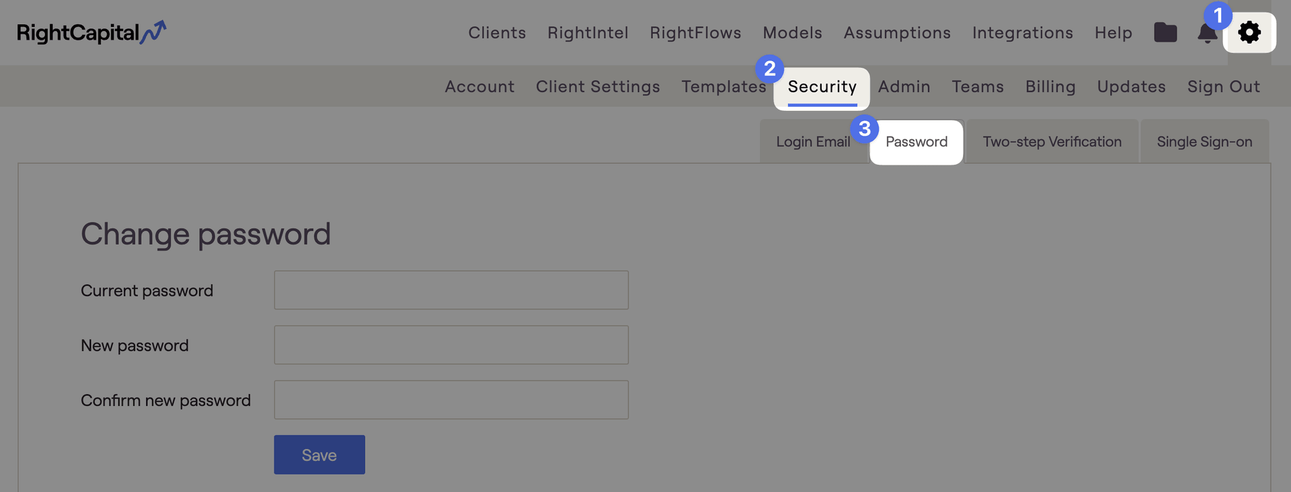This screenshot has height=492, width=1291.
Task: Open the notifications bell icon
Action: 1208,32
